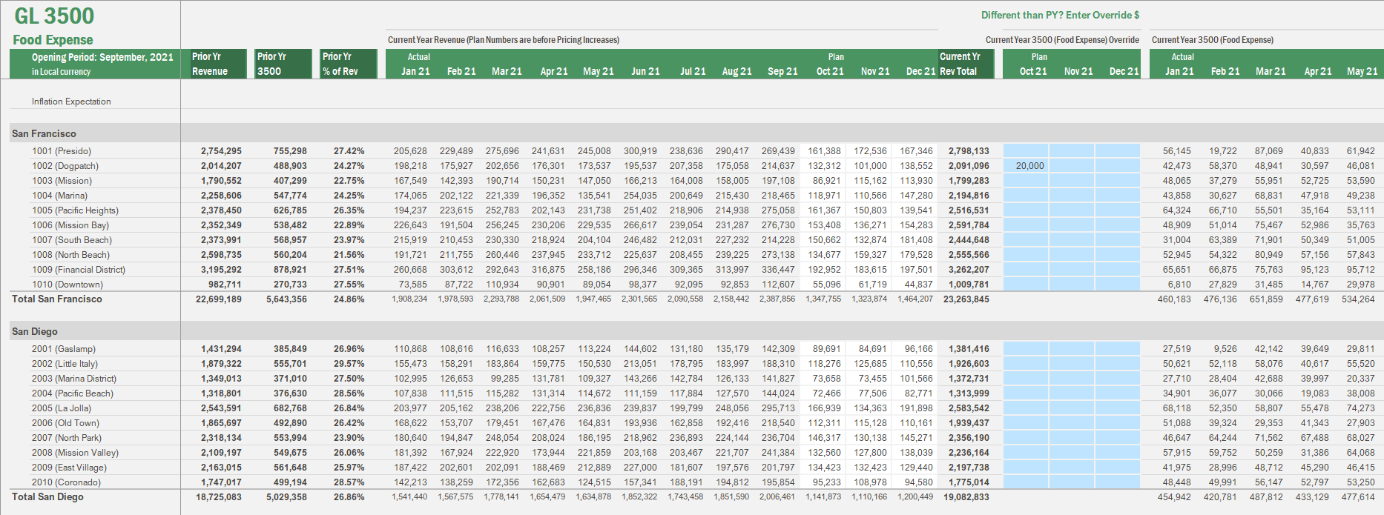This screenshot has width=1384, height=515.
Task: Select the San Francisco section header row
Action: point(44,133)
